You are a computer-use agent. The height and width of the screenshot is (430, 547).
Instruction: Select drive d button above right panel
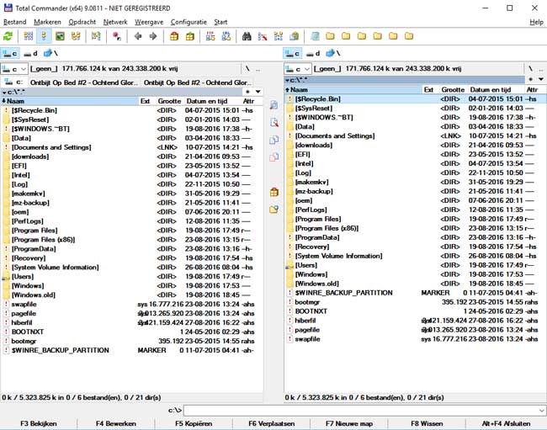[x=313, y=53]
